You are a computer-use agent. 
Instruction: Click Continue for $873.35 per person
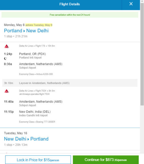pos(106,160)
